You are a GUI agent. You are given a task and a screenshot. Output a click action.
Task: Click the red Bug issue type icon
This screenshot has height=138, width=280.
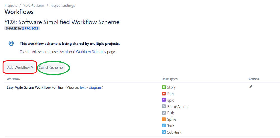(x=164, y=94)
